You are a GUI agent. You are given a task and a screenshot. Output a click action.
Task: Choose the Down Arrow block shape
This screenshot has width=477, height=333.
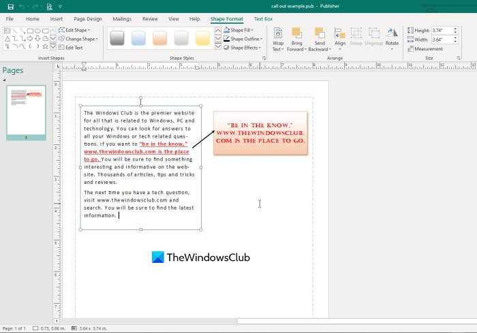point(37,39)
